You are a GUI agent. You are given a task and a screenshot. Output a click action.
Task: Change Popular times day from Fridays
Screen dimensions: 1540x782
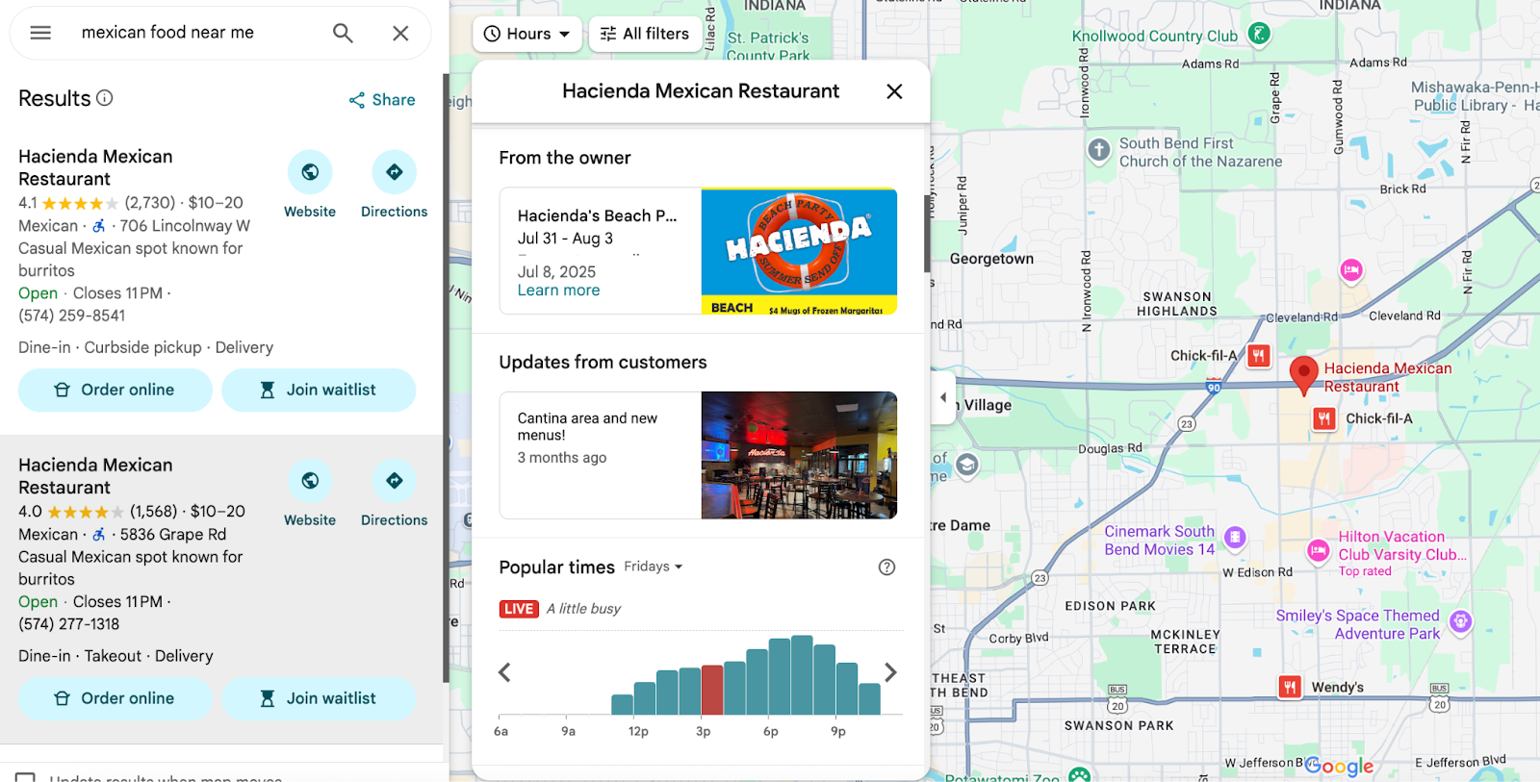653,567
